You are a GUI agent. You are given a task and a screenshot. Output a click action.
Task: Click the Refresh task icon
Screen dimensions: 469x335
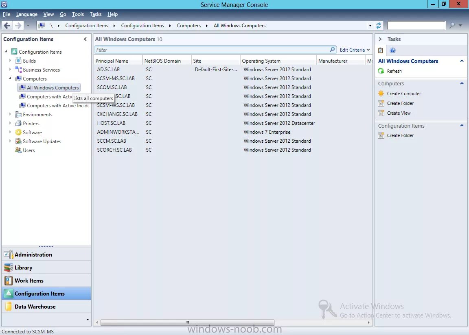click(x=381, y=71)
